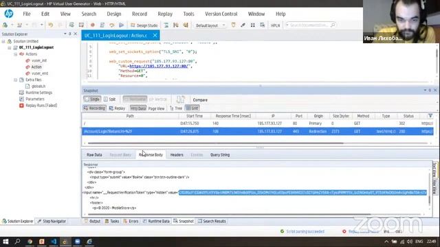Switch to the Raw Data tab

pyautogui.click(x=94, y=154)
